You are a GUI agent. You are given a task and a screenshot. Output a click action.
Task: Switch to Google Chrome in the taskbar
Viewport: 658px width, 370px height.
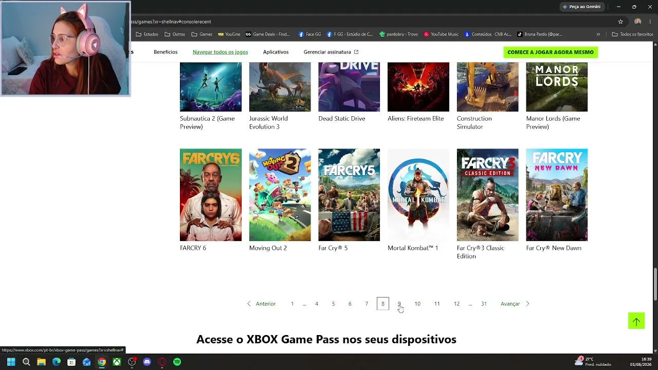point(102,362)
